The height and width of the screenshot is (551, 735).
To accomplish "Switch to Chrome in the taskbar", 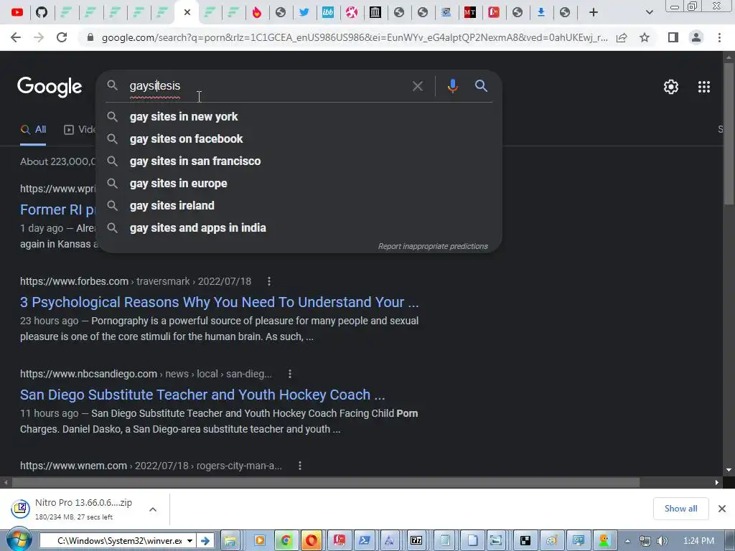I will pos(285,541).
